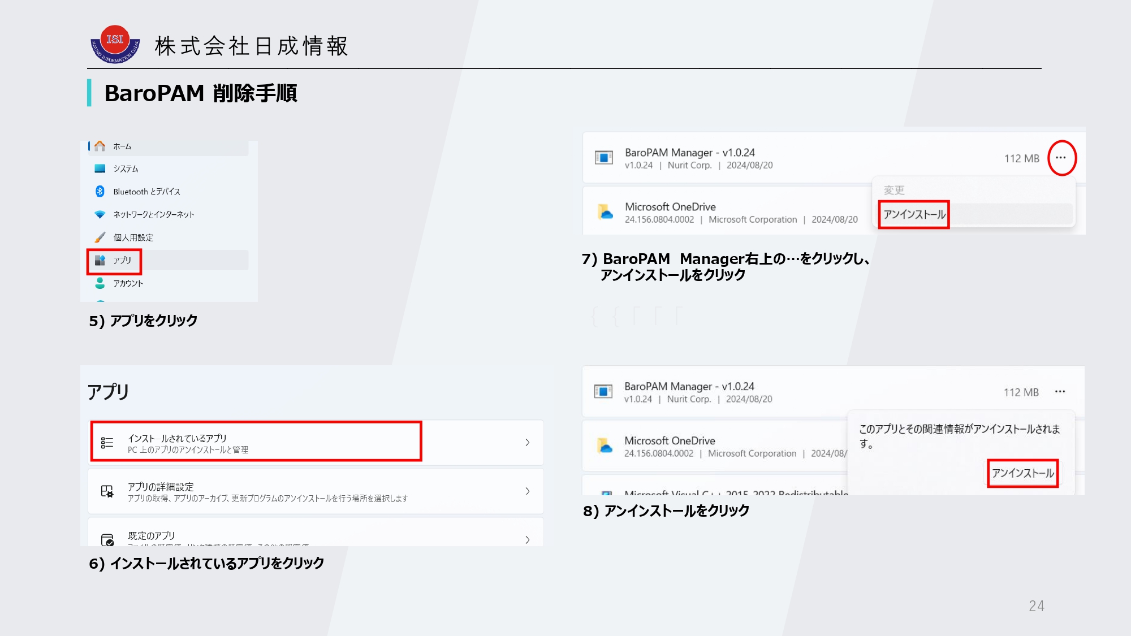Open three-dot menu for upper BaroPAM Manager
Screen dimensions: 1131x636
coord(1061,158)
